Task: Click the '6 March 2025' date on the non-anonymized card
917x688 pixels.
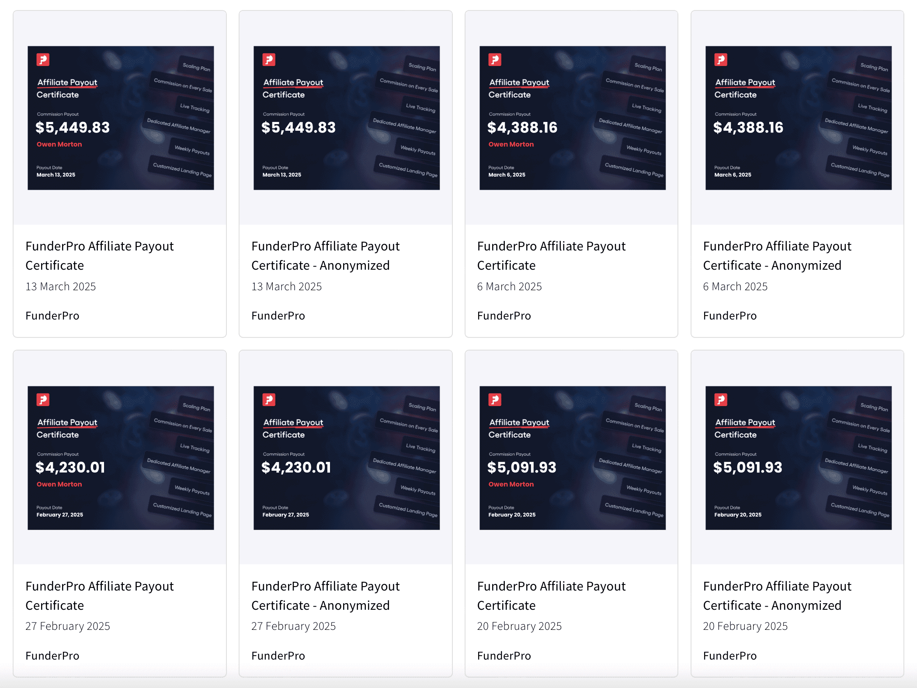Action: [510, 286]
